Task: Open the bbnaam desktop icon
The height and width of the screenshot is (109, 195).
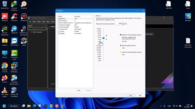Action: pyautogui.click(x=188, y=17)
